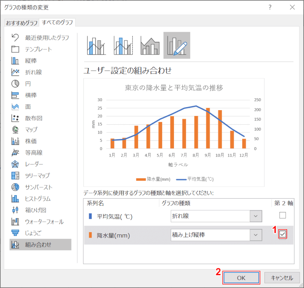304x288 pixels.
Task: Select the 散布図 scatter chart icon
Action: coord(15,118)
